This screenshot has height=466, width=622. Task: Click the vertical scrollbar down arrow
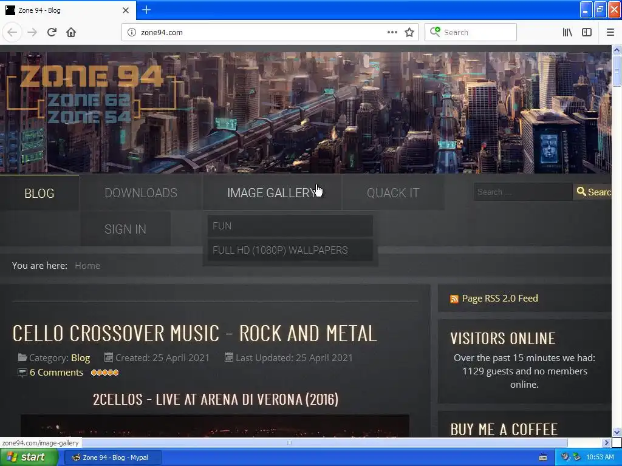pyautogui.click(x=617, y=432)
